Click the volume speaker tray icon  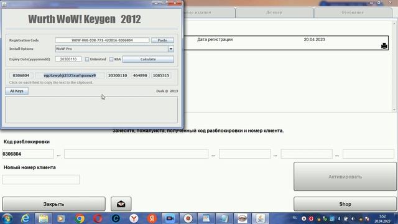[x=353, y=218]
